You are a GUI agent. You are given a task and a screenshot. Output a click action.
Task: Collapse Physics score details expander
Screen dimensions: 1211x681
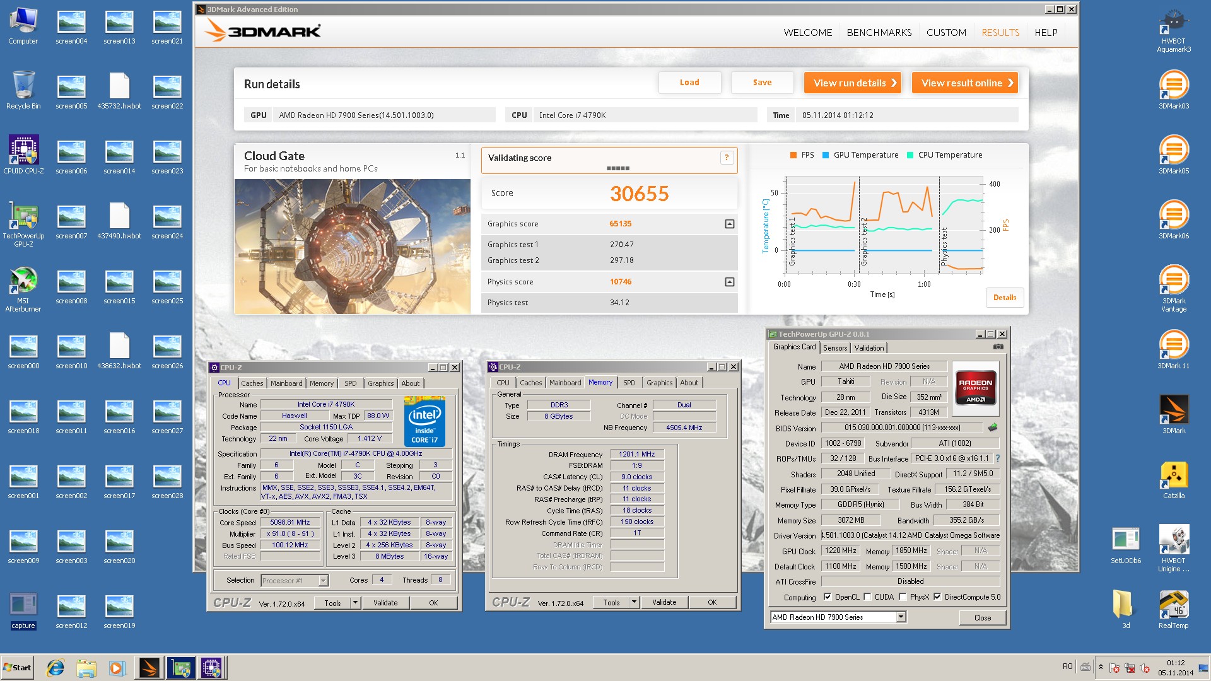click(730, 282)
